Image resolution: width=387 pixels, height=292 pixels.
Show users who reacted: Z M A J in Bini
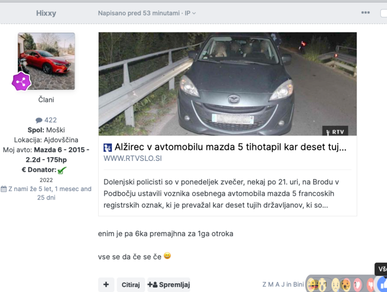[x=283, y=284]
